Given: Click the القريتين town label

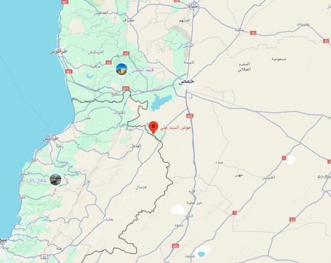Looking at the screenshot, I should click(x=268, y=178).
